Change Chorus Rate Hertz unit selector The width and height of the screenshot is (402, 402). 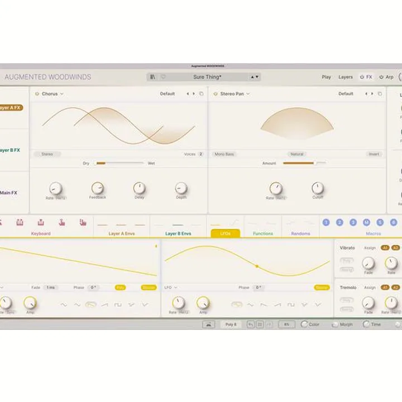[x=61, y=198]
